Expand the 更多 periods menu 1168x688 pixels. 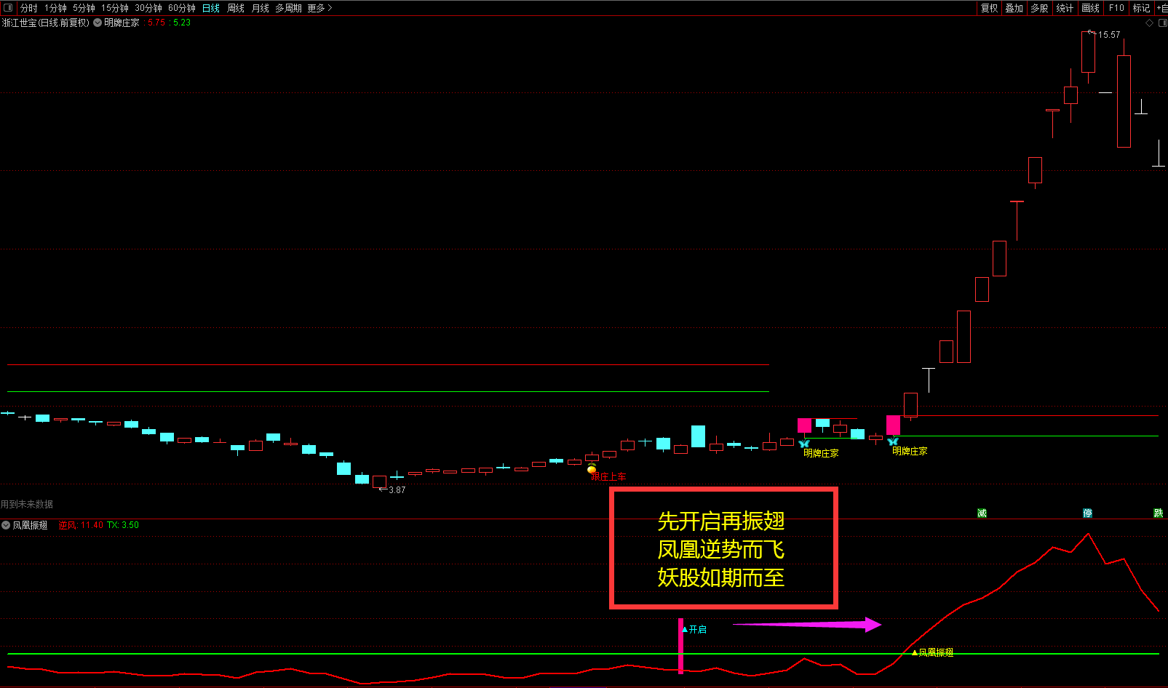[319, 8]
